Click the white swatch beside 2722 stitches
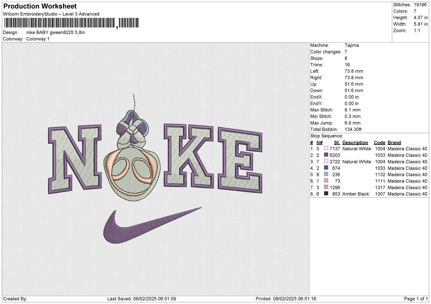The width and height of the screenshot is (431, 304). point(326,162)
